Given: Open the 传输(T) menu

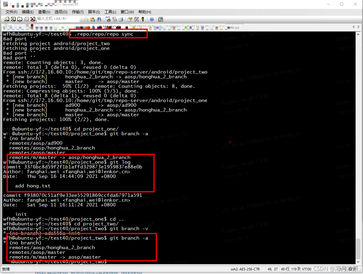Looking at the screenshot, I should coord(78,12).
